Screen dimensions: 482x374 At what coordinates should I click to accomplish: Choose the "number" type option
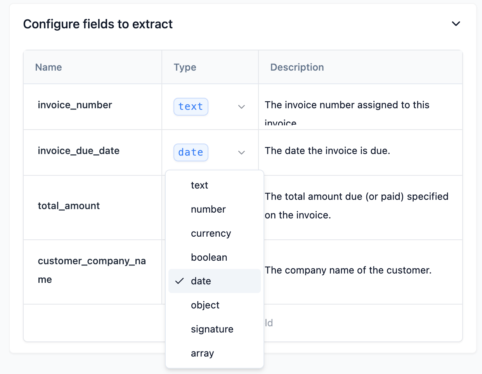[x=208, y=210]
